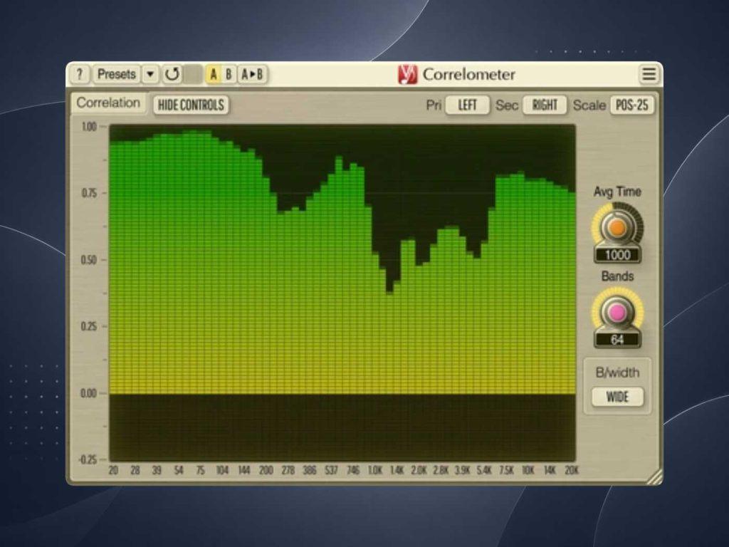Screen dimensions: 729x547
Task: Click the 0.75 correlation axis label
Action: (x=89, y=193)
